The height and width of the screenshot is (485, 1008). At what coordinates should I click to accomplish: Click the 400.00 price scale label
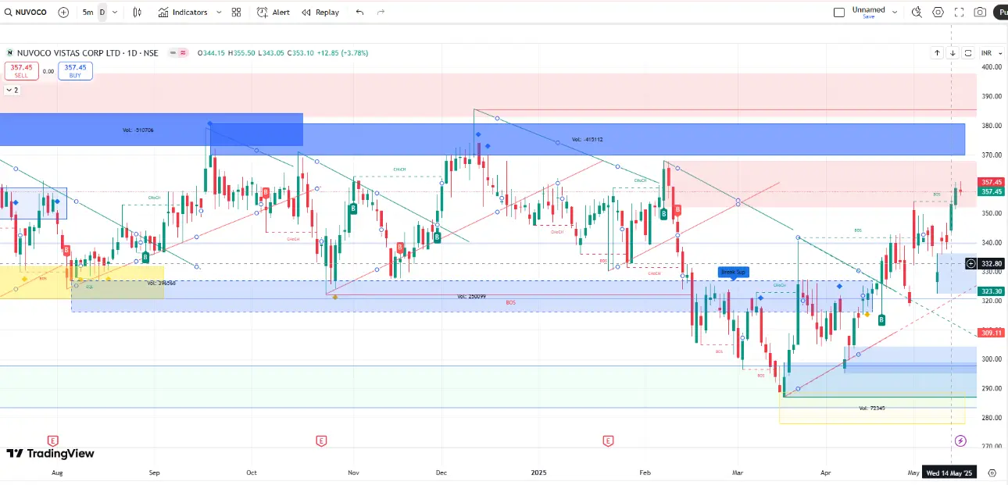coord(992,67)
